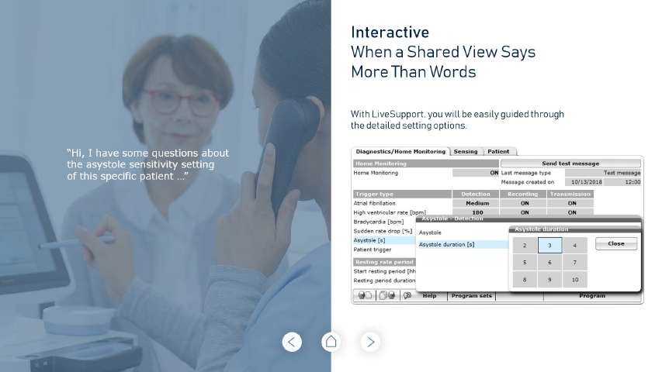Switch to the Patient tab
Image resolution: width=662 pixels, height=372 pixels.
point(498,152)
